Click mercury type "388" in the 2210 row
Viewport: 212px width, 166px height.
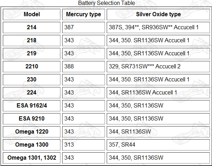(83, 67)
